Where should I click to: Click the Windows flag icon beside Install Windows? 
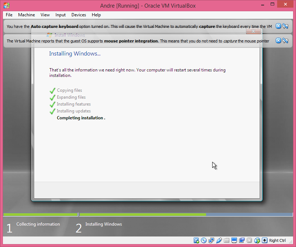(x=49, y=35)
